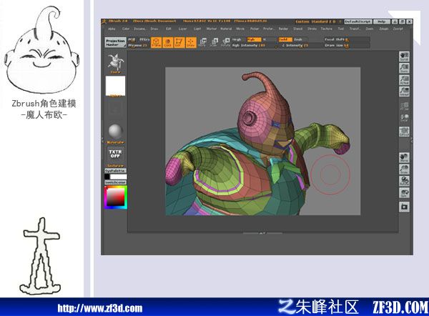This screenshot has height=316, width=429.
Task: Toggle the orange Edit mode button
Action: [x=179, y=42]
